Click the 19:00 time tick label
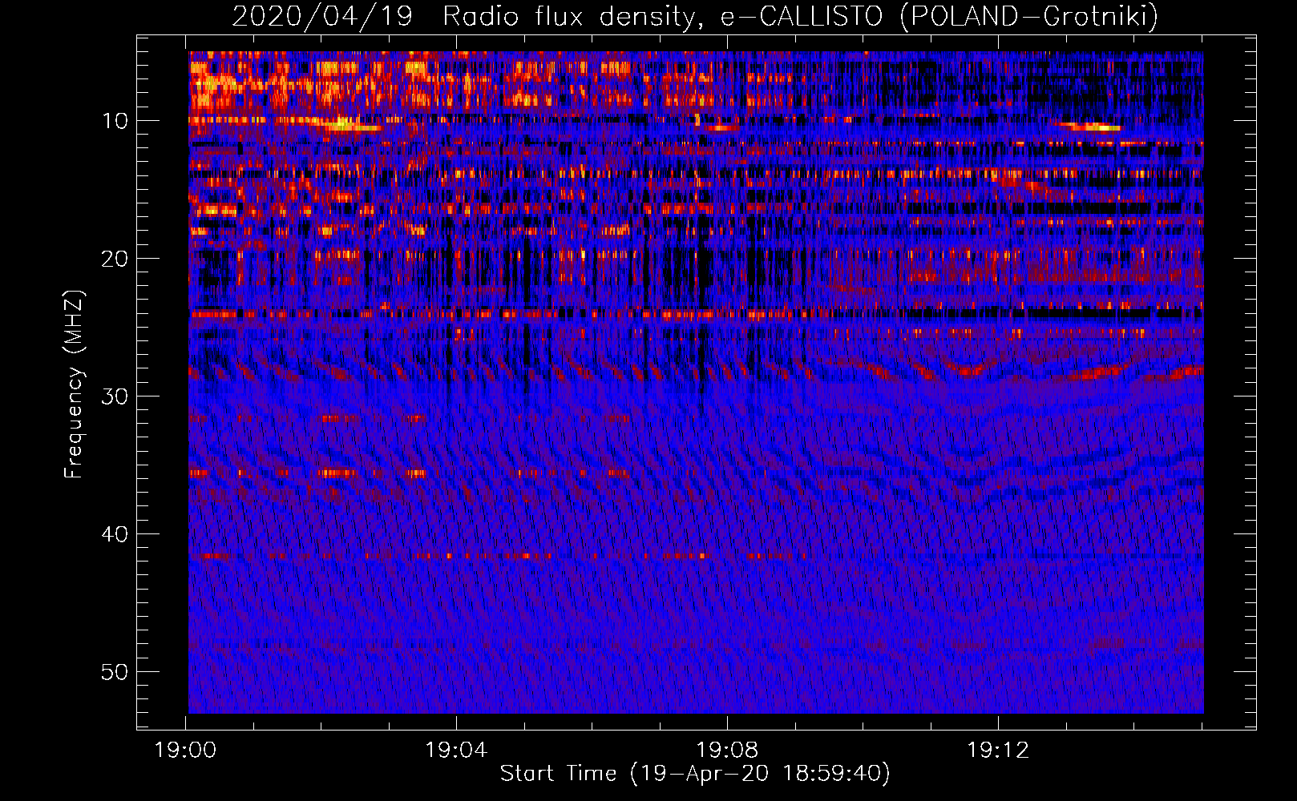 coord(186,751)
